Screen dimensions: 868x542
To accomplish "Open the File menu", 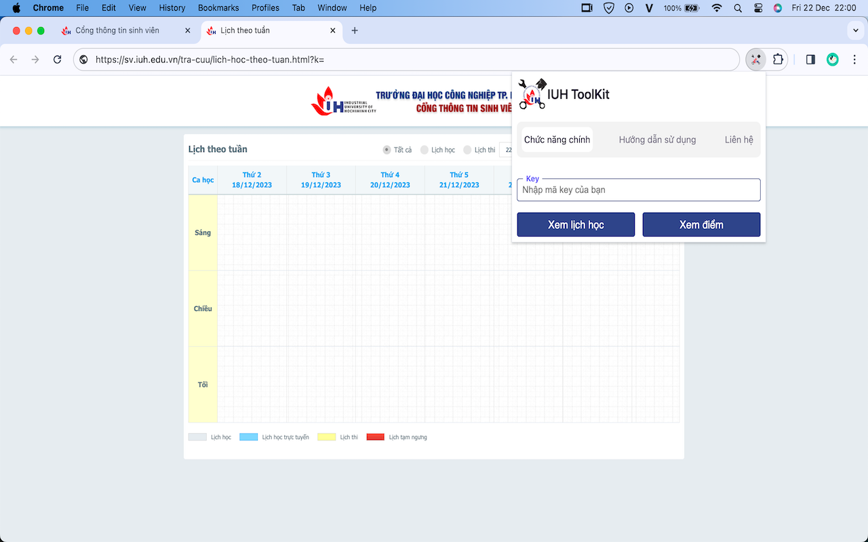I will click(x=83, y=8).
